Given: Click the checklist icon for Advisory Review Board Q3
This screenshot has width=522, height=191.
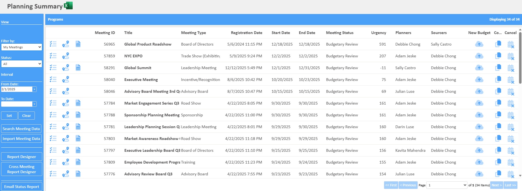Looking at the screenshot, I should click(x=53, y=174).
